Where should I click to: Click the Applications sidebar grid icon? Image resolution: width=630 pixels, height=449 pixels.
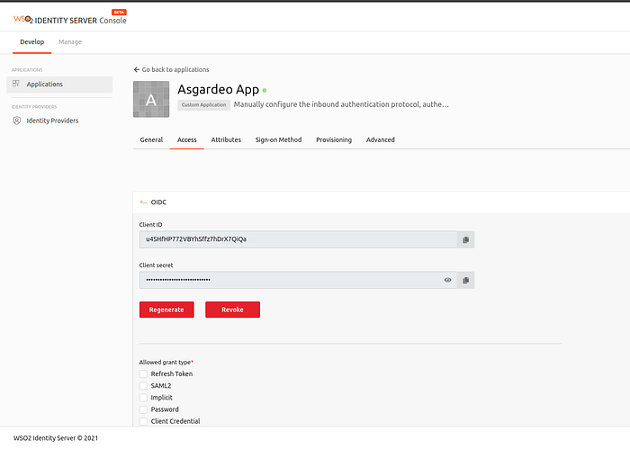point(16,84)
